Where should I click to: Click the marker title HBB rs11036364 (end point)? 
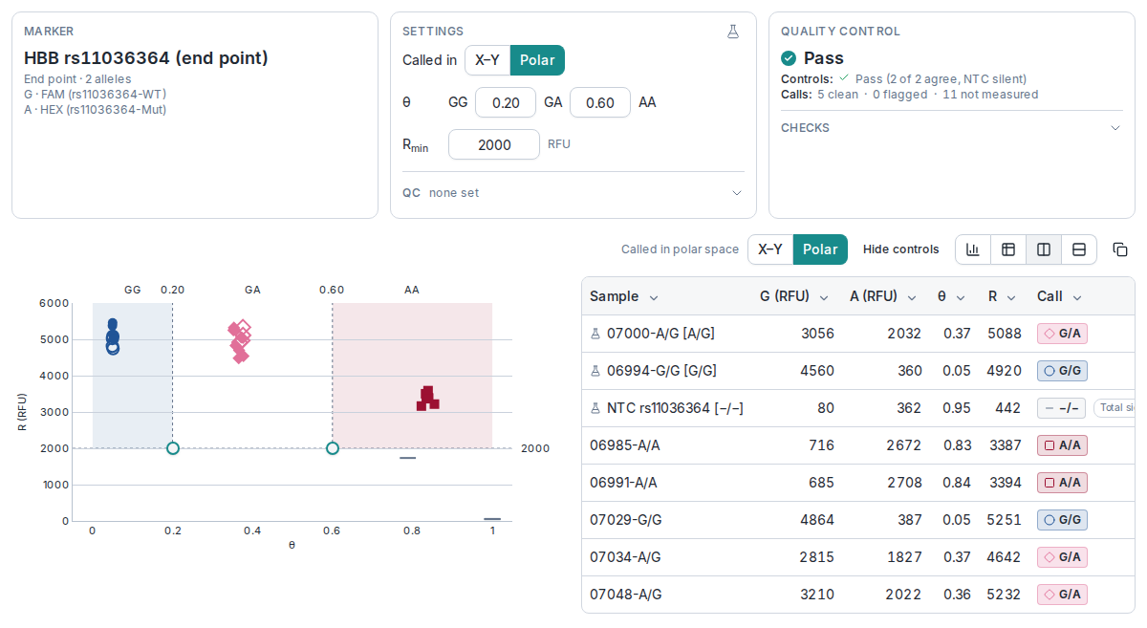pos(146,58)
